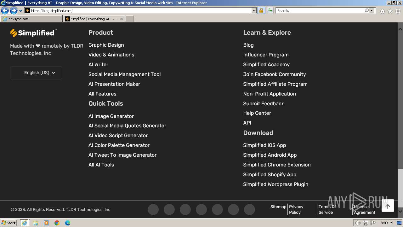Screen dimensions: 403x227
Task: Open the Graphic Design link
Action: [106, 45]
